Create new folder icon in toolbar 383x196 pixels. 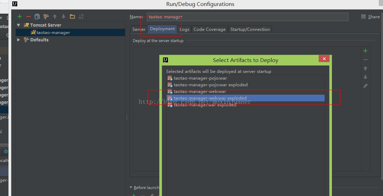pyautogui.click(x=72, y=16)
